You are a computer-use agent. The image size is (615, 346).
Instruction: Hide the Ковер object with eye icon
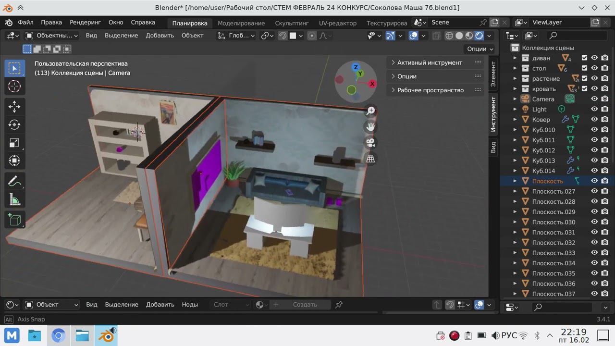[x=594, y=120]
